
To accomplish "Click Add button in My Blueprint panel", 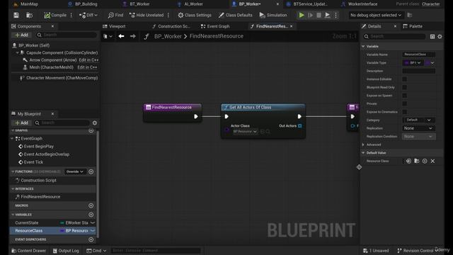I will pos(21,123).
